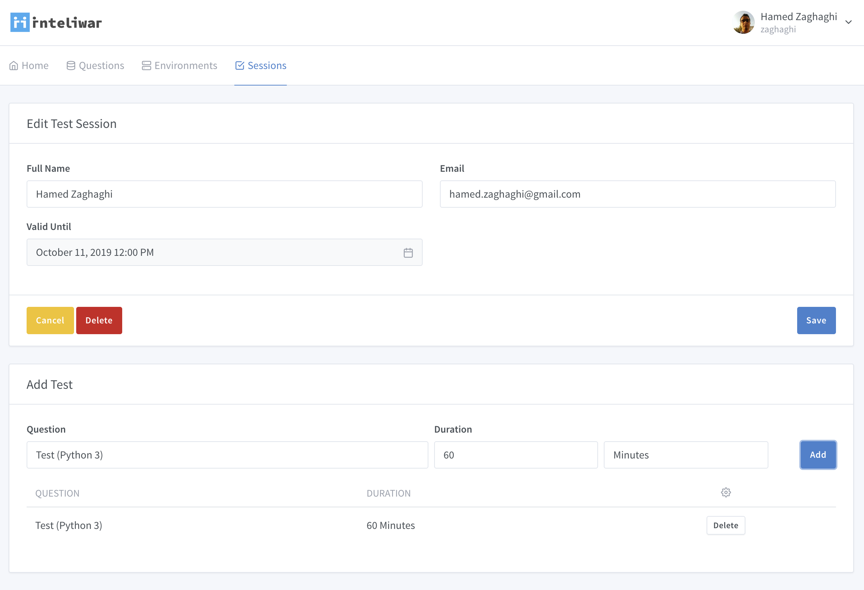
Task: Delete the Test (Python 3) row
Action: click(725, 525)
